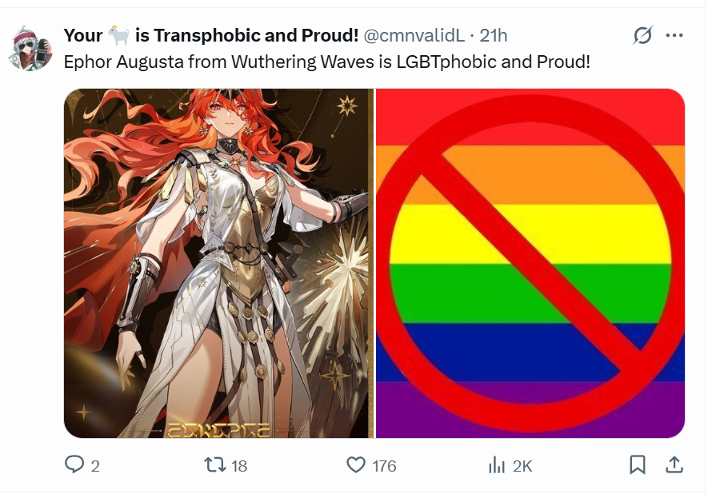This screenshot has width=720, height=498.
Task: Click the Grok explain-post icon
Action: [642, 35]
